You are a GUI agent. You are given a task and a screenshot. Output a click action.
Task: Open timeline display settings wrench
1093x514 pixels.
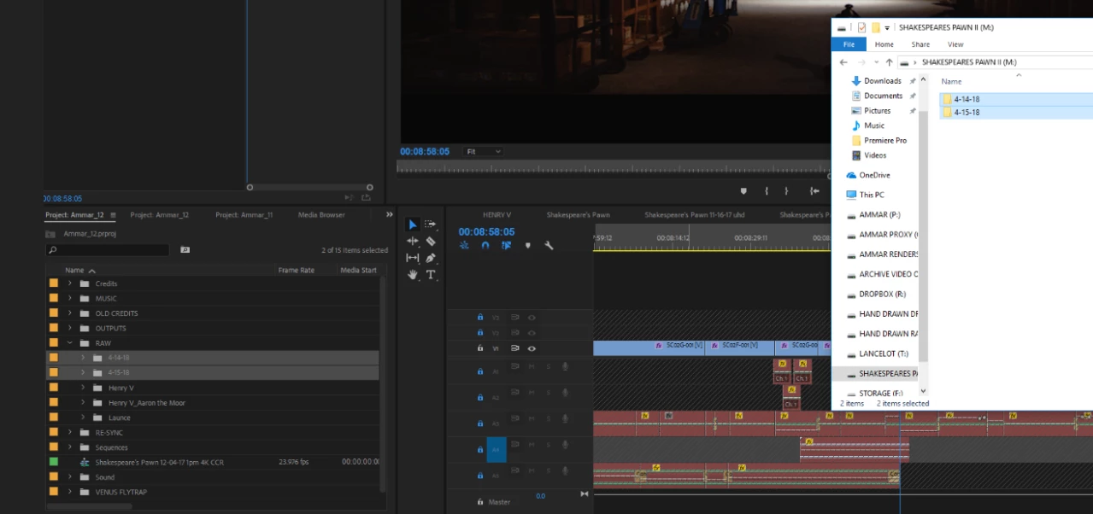coord(549,246)
